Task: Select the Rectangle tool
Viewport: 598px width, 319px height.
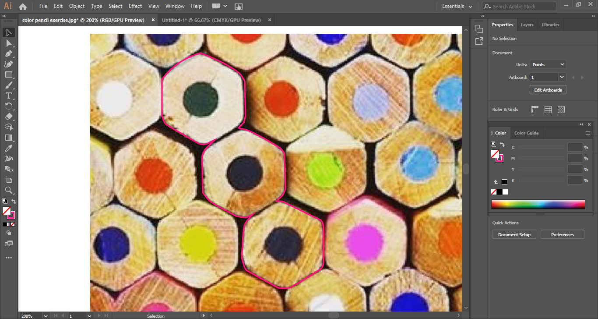Action: (8, 74)
